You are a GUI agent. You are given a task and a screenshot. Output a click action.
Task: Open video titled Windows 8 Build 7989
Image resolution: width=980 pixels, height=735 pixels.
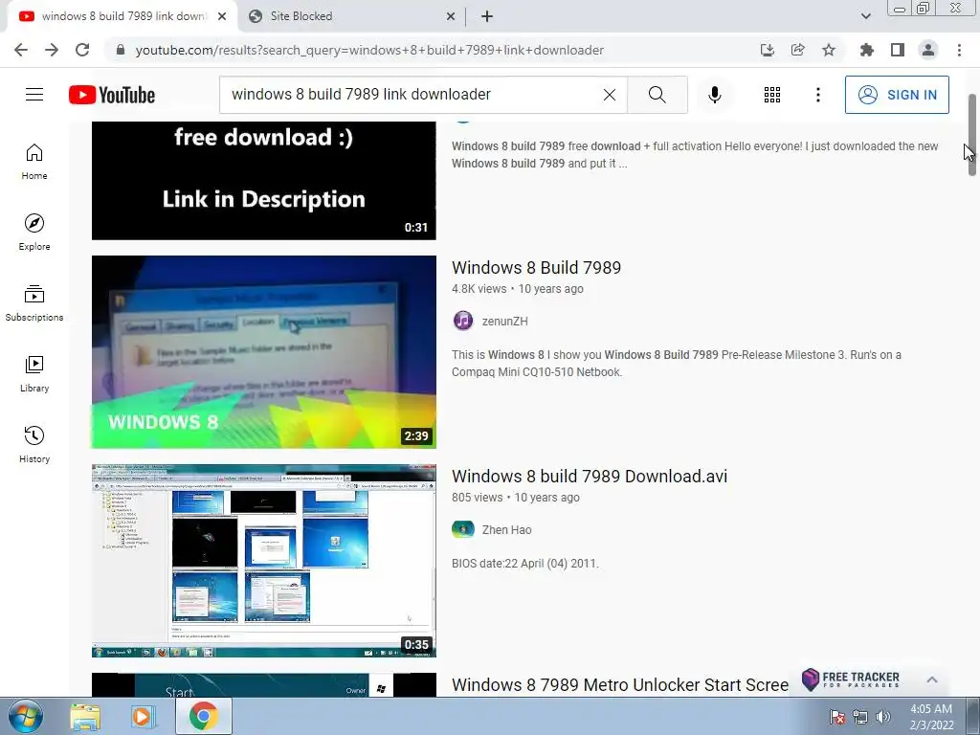pos(536,268)
